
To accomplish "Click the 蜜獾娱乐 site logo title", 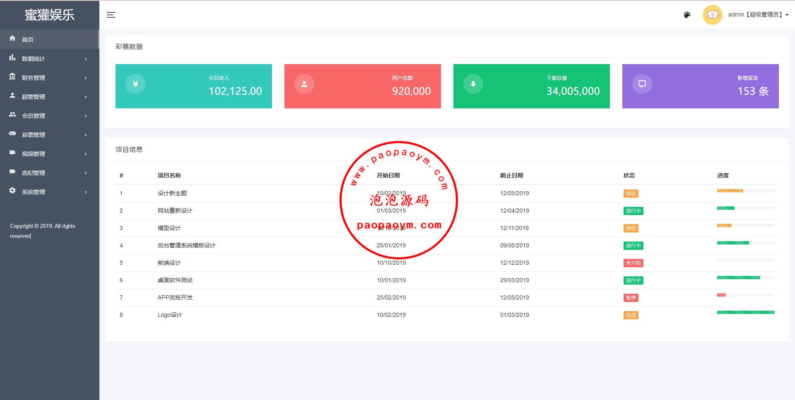I will [49, 15].
